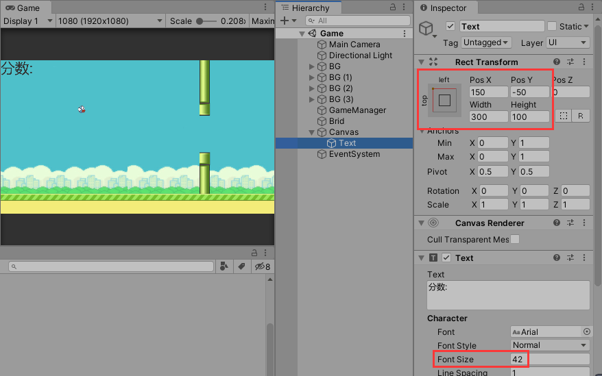Toggle hidden packages visibility count icon
602x376 pixels.
[x=263, y=266]
